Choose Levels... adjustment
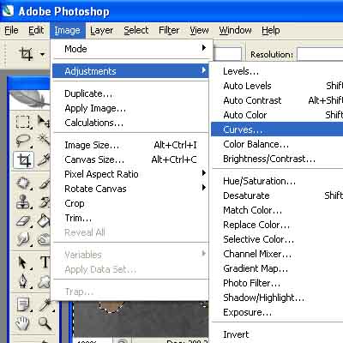 tap(277, 71)
